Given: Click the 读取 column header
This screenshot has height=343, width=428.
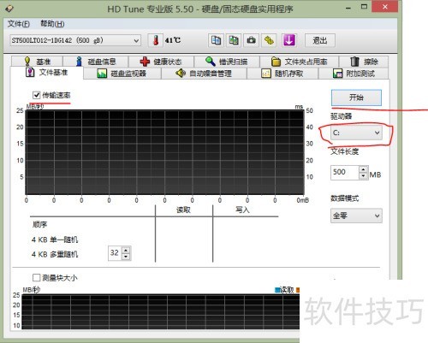Looking at the screenshot, I should click(x=183, y=210).
